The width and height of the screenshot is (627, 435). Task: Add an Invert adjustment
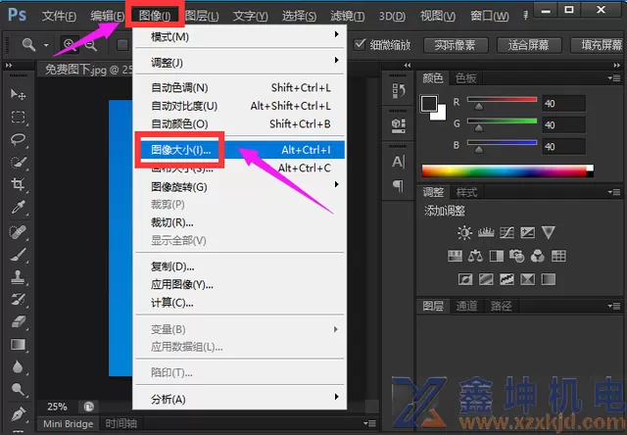pos(465,279)
